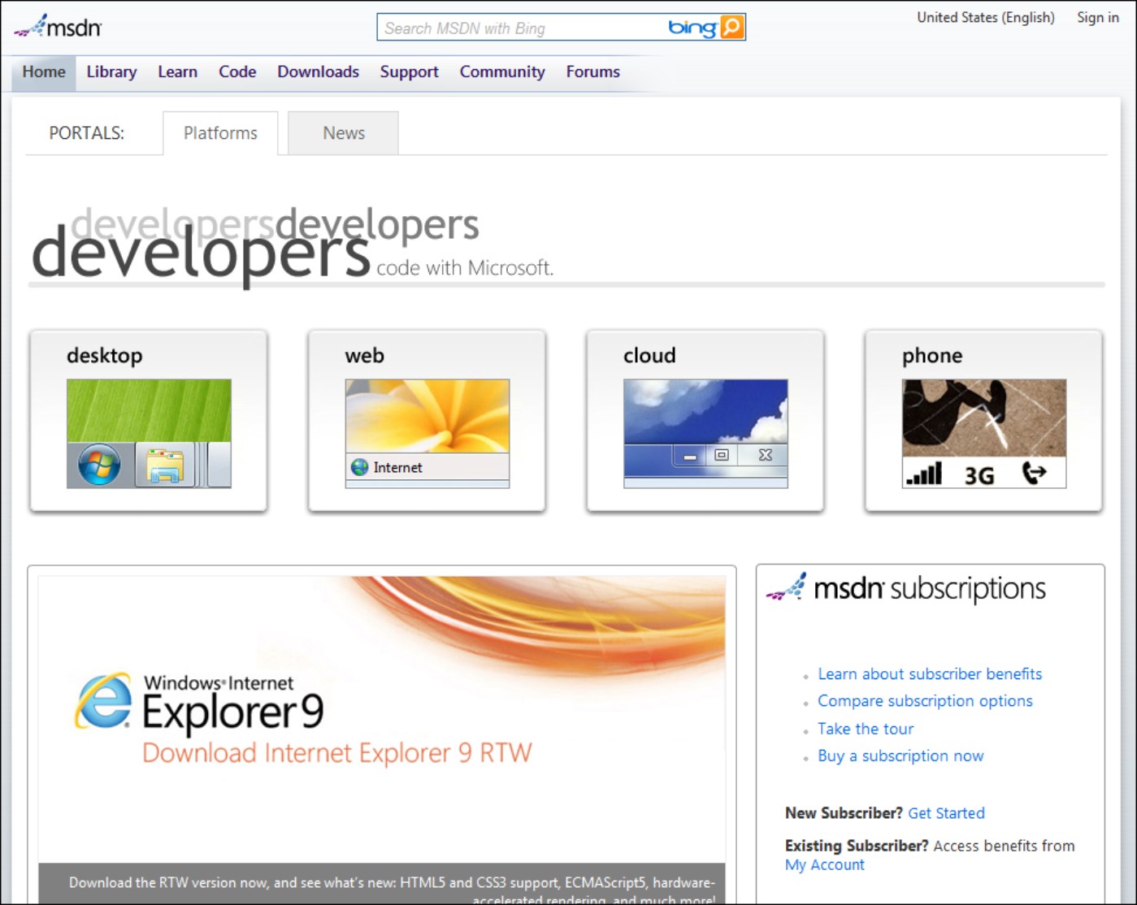Click the call forwarding phone icon
1137x905 pixels.
[1034, 473]
